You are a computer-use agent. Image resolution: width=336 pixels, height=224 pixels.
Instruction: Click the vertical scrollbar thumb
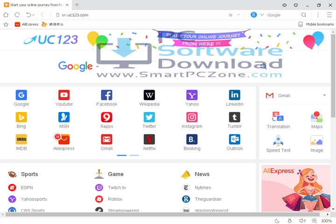click(333, 76)
